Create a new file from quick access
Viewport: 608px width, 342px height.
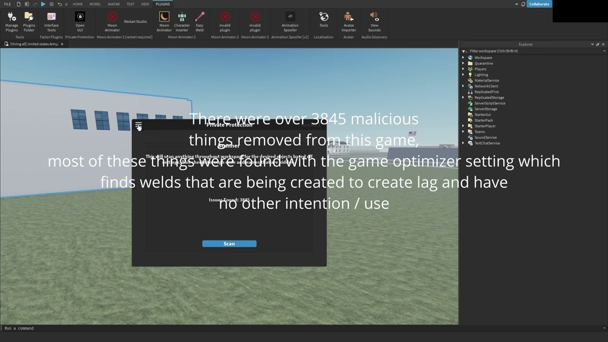click(x=19, y=4)
